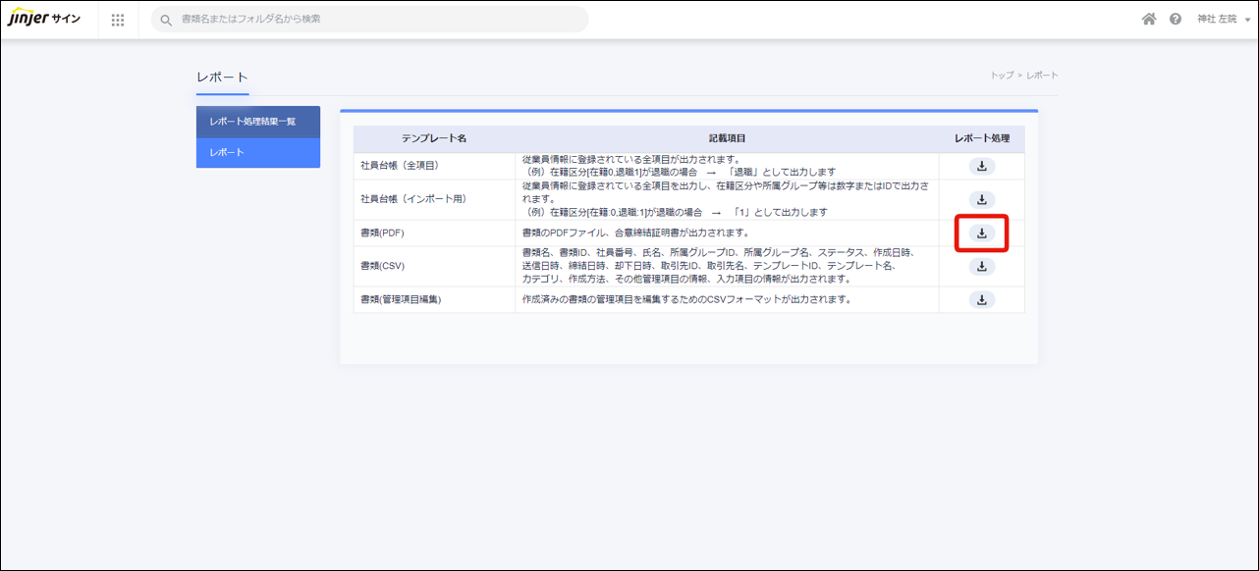Download the 書類(CSV) report
Viewport: 1259px width, 571px height.
click(981, 267)
